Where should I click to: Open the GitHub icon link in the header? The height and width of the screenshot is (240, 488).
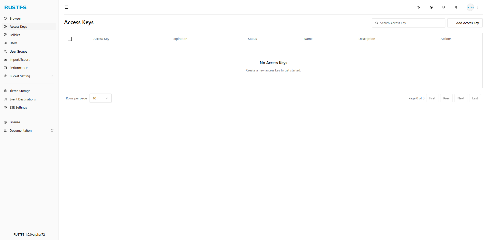point(443,7)
